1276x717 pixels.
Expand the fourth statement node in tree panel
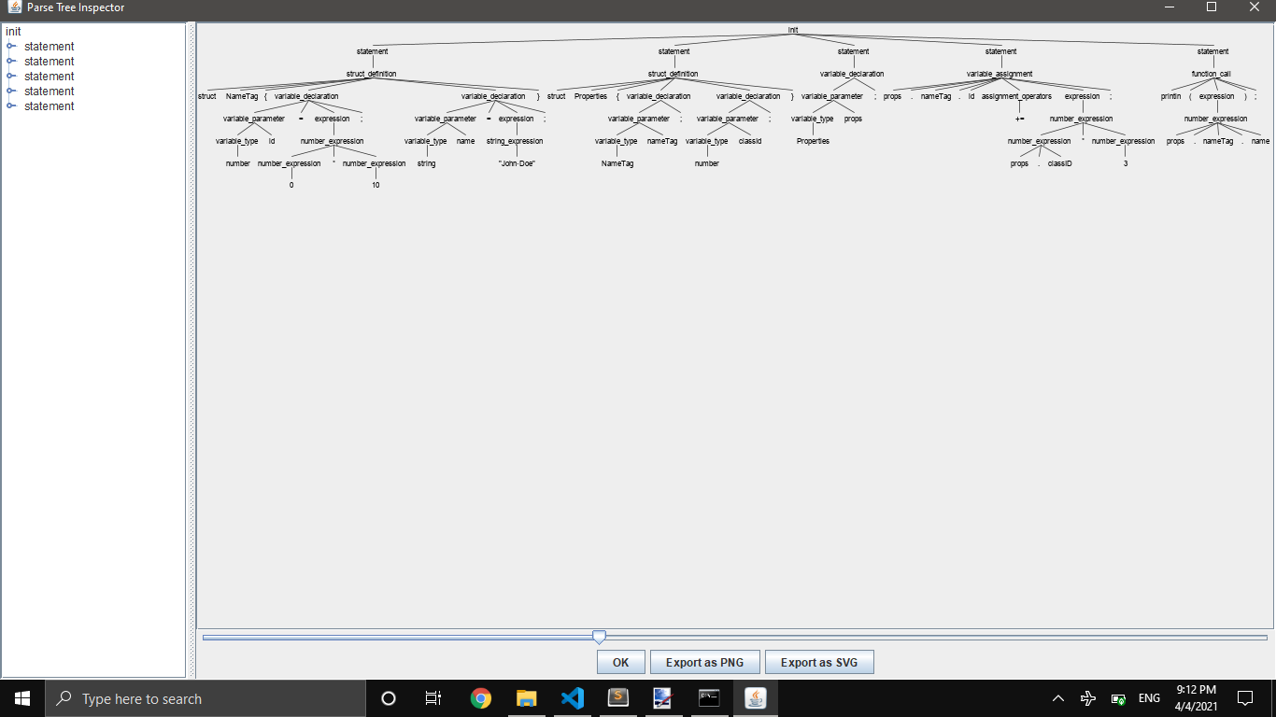point(11,91)
